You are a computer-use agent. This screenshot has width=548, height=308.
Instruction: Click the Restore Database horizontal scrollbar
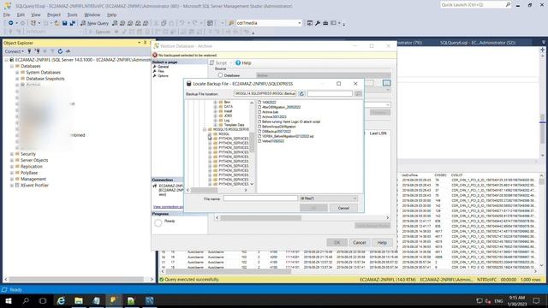click(260, 217)
